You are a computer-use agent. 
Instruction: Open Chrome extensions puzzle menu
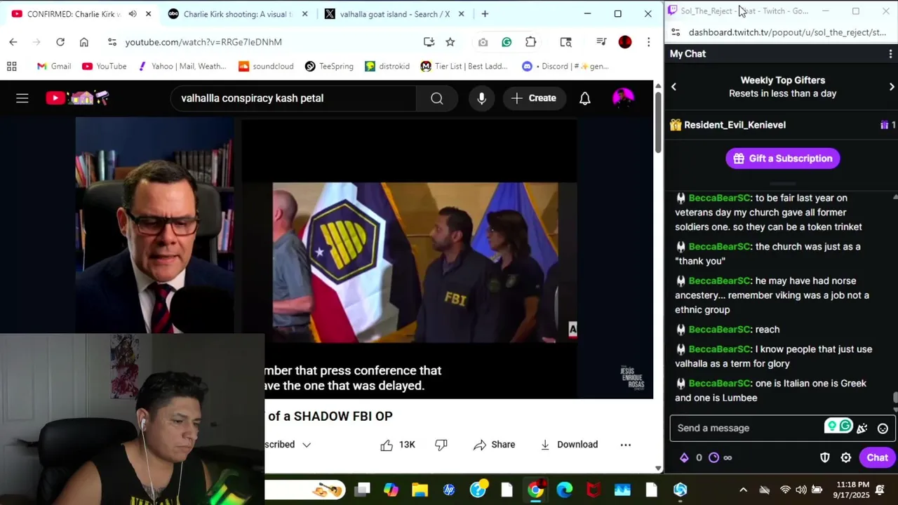pos(530,42)
